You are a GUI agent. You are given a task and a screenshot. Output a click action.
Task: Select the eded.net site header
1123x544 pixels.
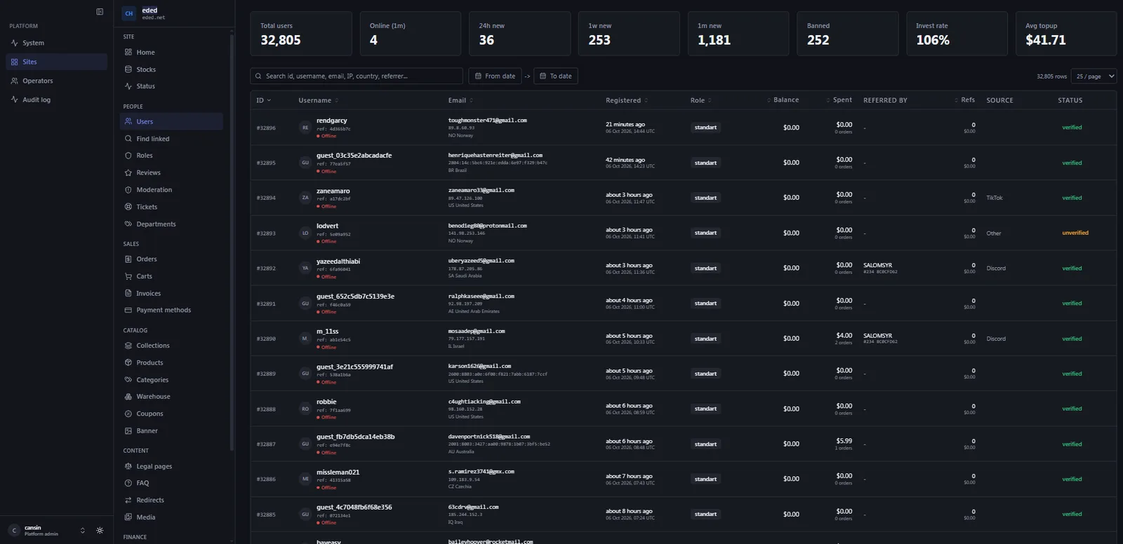pyautogui.click(x=174, y=13)
